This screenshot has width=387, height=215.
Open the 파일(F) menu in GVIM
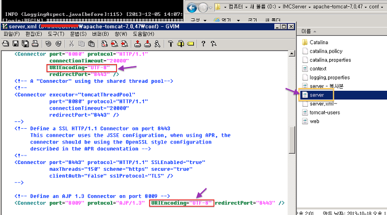11,34
